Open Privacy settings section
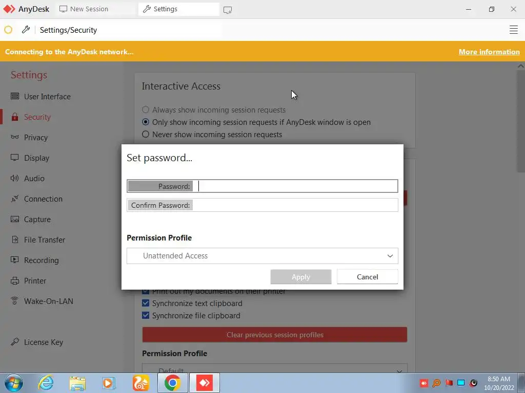The width and height of the screenshot is (525, 393). pos(36,137)
